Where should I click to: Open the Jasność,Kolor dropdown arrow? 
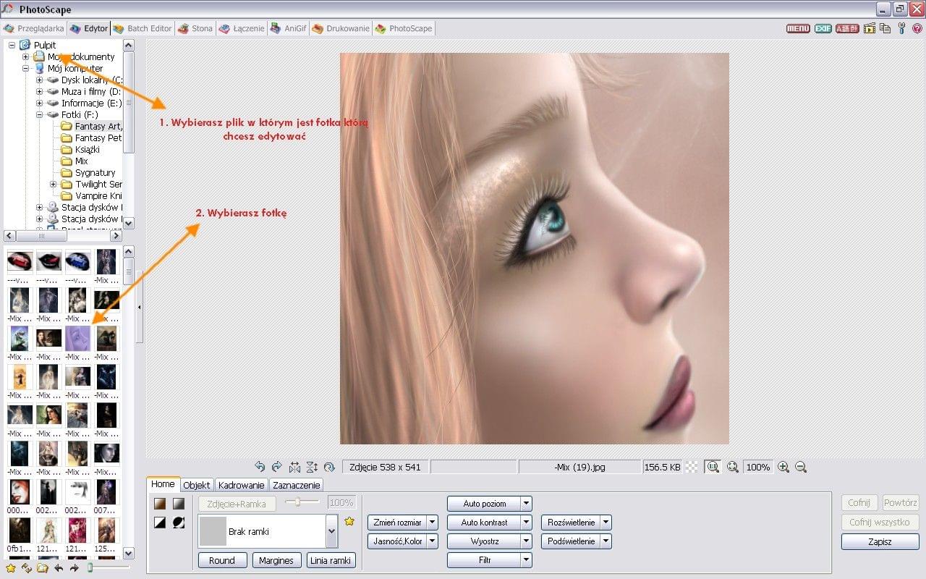tap(433, 541)
